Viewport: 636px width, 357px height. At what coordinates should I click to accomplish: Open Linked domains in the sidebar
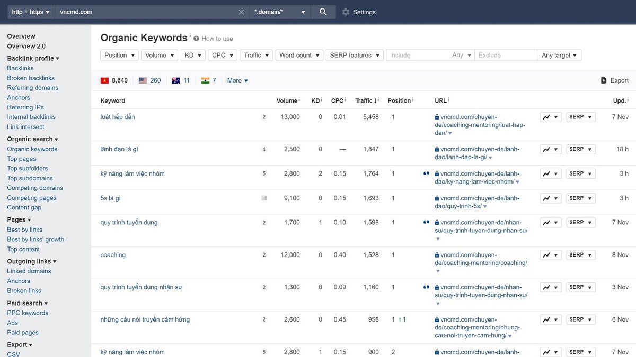click(x=29, y=271)
